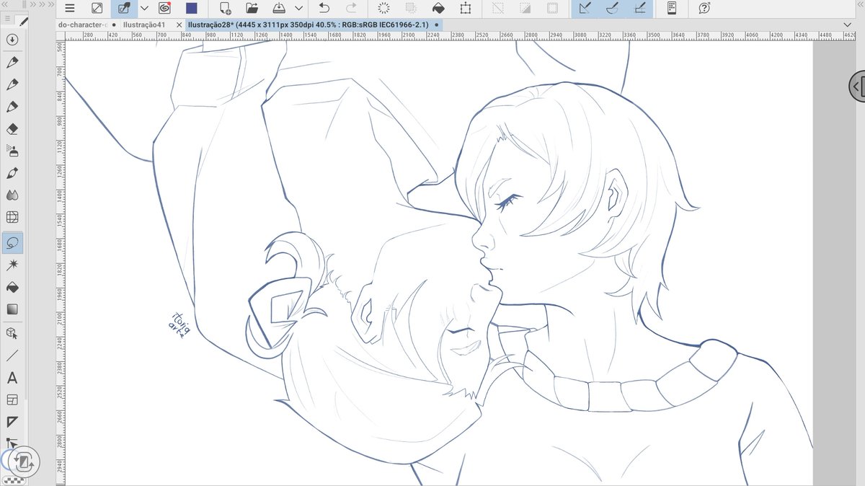Expand the canvas tab list chevron
The width and height of the screenshot is (865, 486).
pyautogui.click(x=846, y=25)
